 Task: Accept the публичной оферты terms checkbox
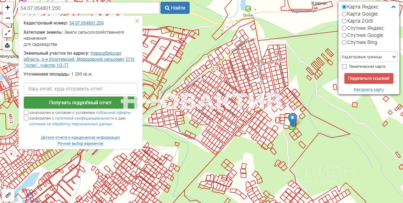26,113
